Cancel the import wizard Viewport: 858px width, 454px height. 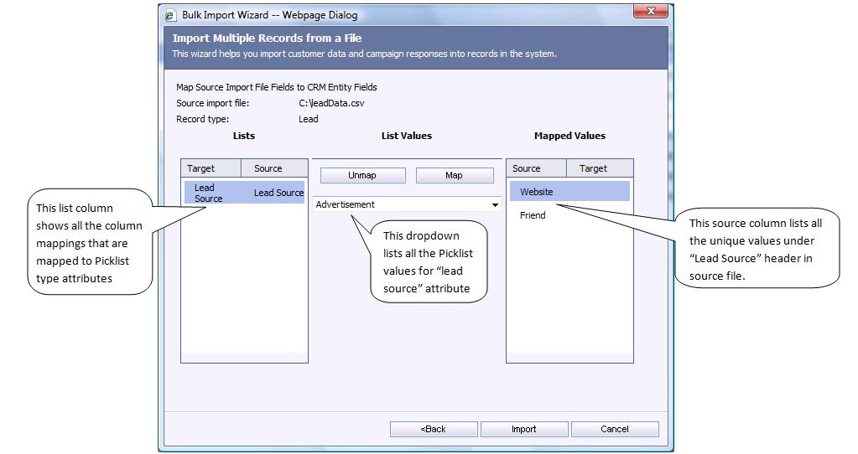(x=615, y=429)
